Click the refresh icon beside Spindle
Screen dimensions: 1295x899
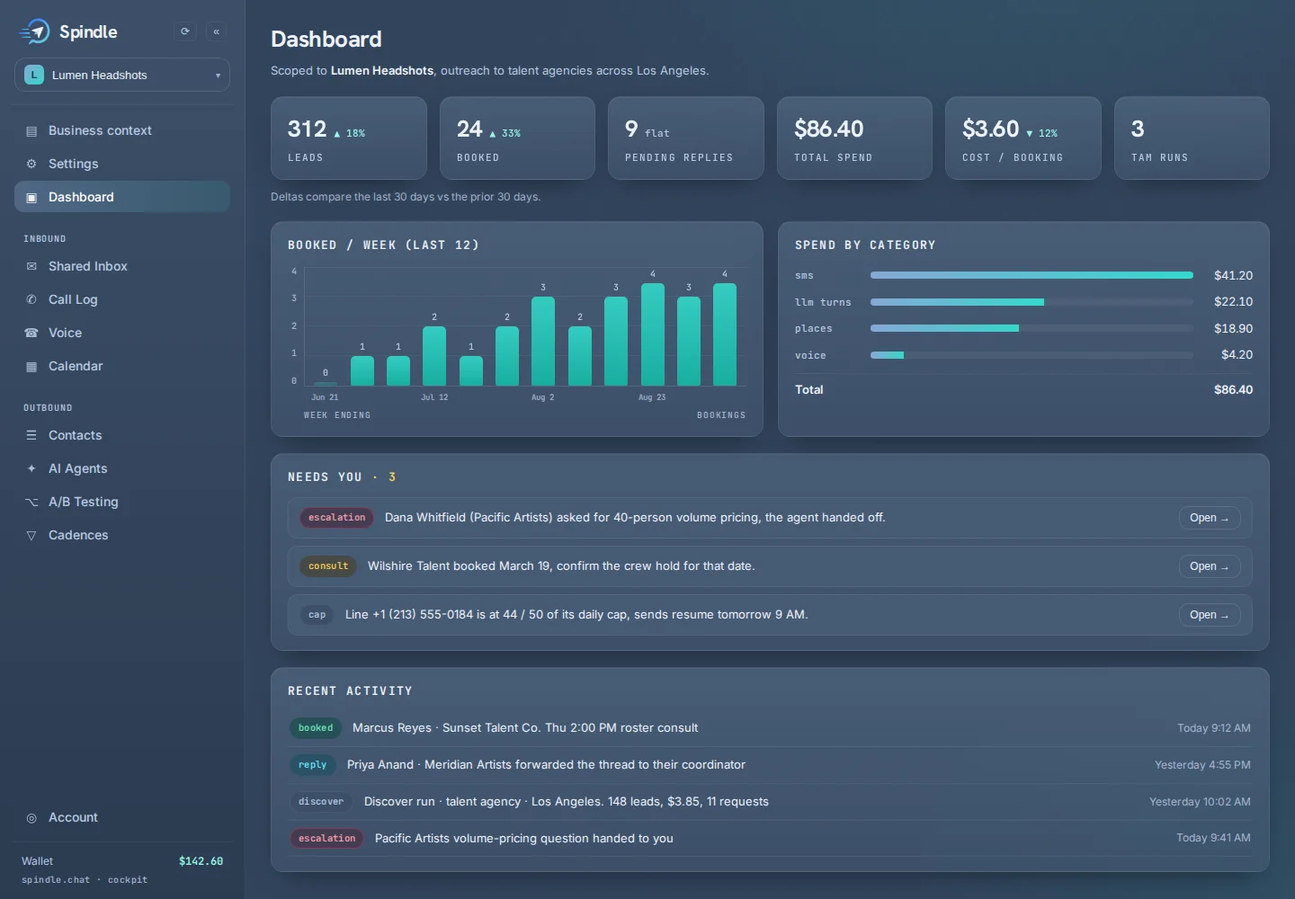tap(185, 31)
